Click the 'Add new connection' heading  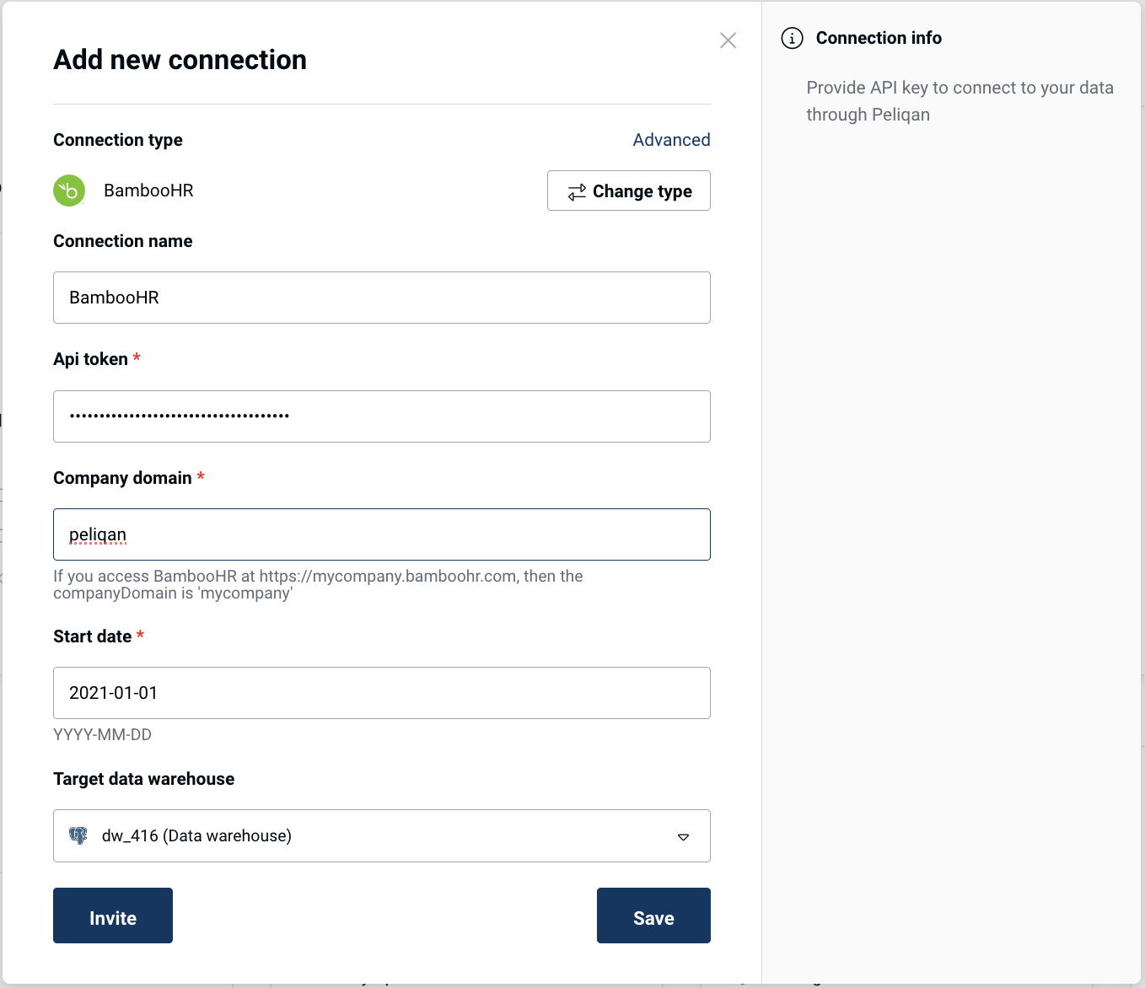coord(180,60)
